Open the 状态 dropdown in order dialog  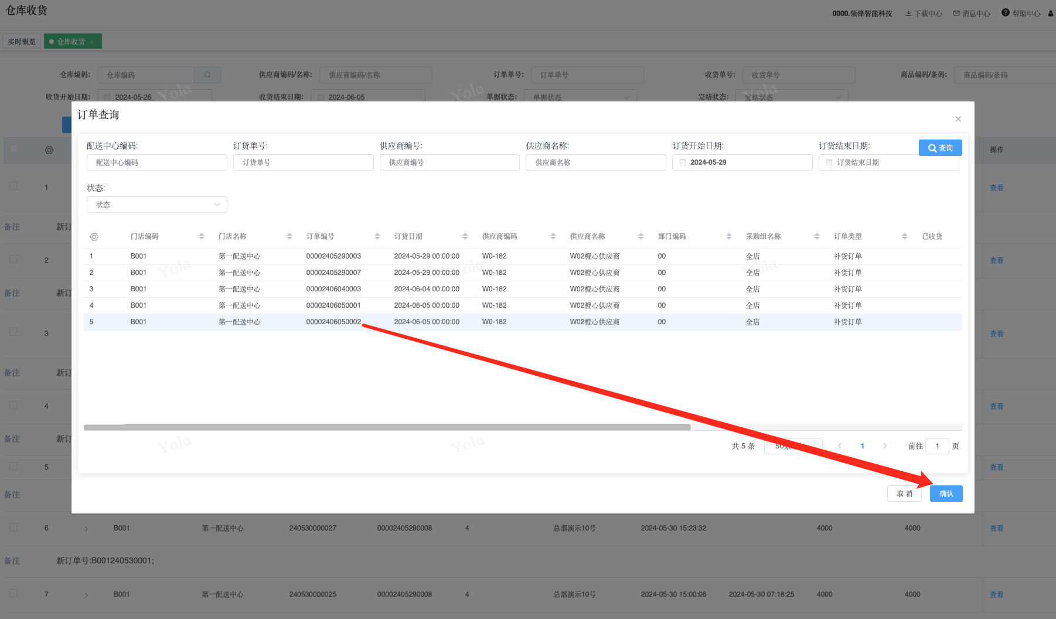pos(156,205)
